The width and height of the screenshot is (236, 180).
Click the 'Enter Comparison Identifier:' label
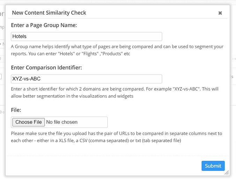pyautogui.click(x=46, y=67)
